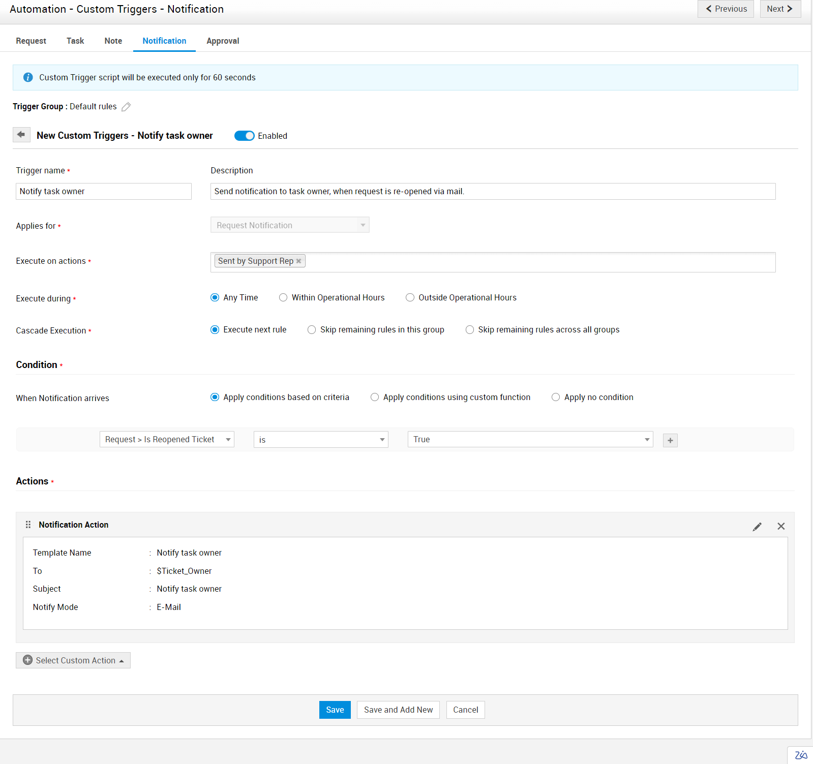
Task: Go to the Next page
Action: tap(780, 9)
